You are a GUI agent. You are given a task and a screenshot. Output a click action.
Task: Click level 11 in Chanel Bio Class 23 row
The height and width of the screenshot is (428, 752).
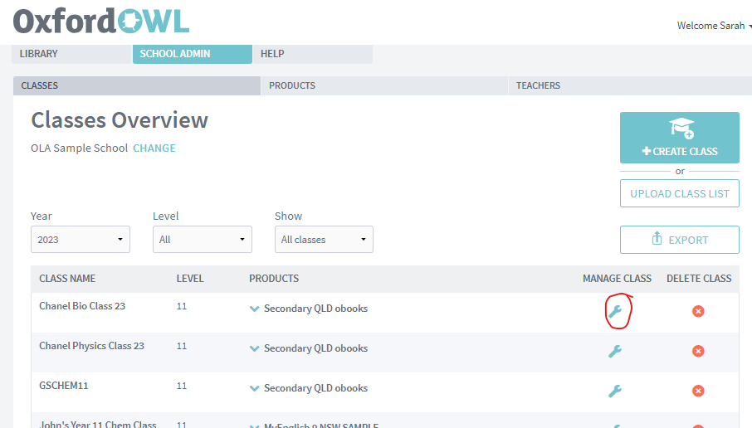point(182,306)
